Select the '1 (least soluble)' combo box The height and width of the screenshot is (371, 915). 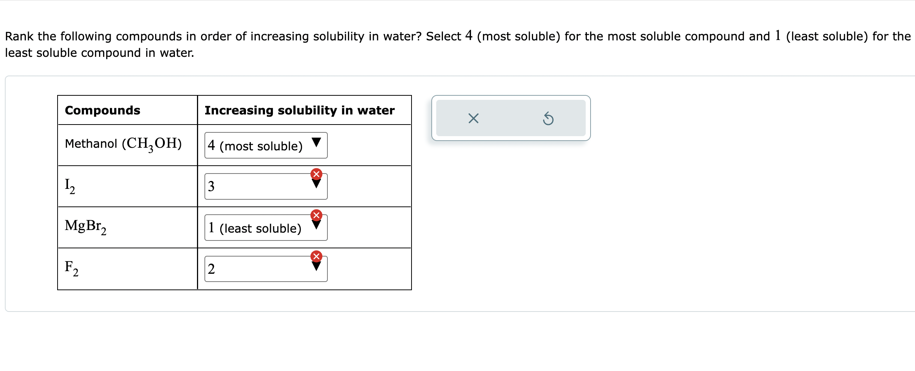coord(266,227)
